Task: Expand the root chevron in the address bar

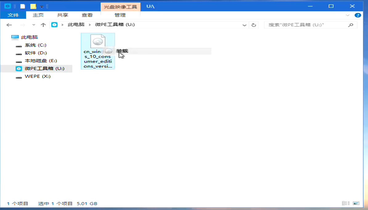Action: coord(62,25)
